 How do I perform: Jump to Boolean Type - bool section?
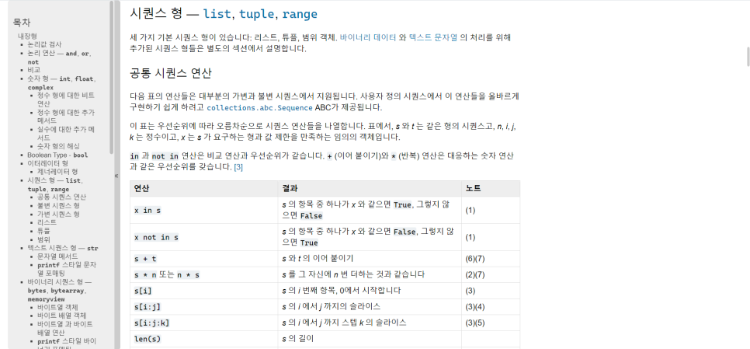(57, 155)
